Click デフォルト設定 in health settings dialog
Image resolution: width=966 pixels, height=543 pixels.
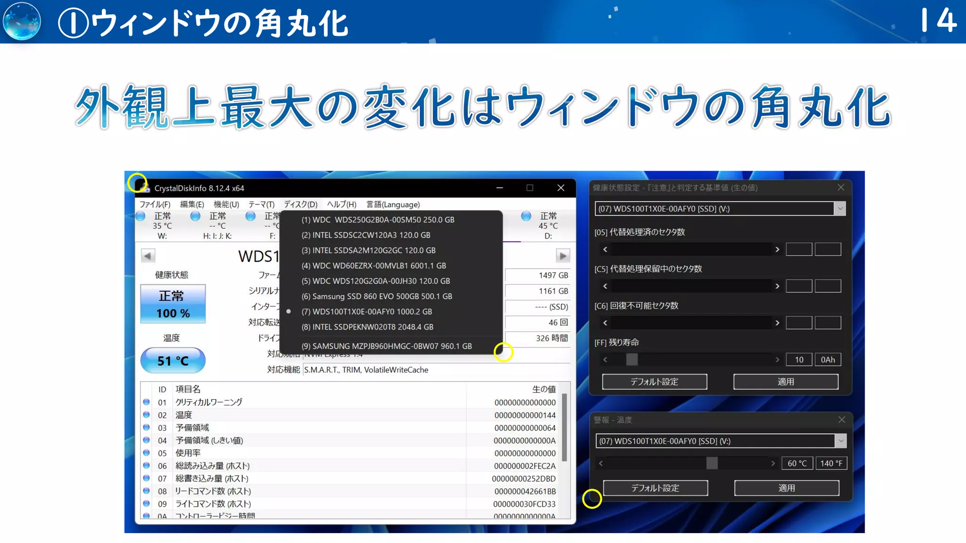pos(655,382)
